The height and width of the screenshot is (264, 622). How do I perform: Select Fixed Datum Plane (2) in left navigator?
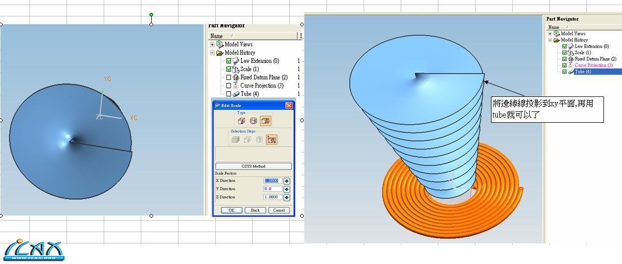click(x=264, y=77)
